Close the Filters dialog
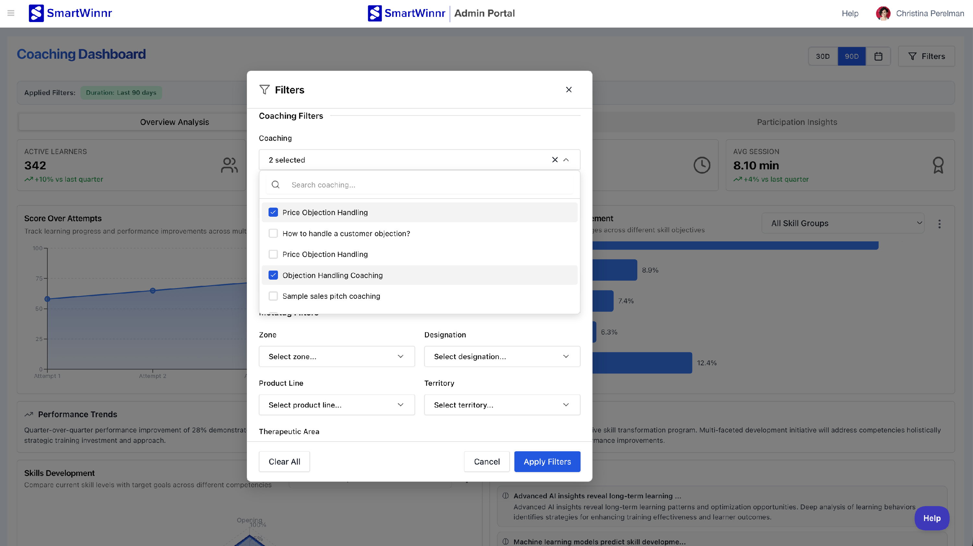 click(x=569, y=90)
